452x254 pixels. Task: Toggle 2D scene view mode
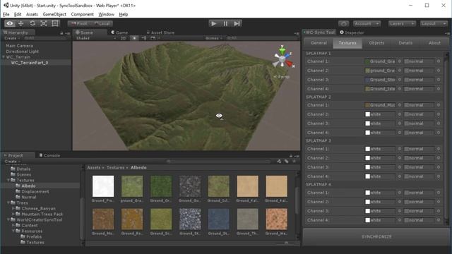point(123,38)
